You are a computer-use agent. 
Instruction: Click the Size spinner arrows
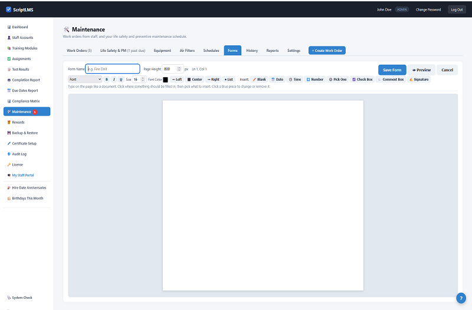coord(143,80)
